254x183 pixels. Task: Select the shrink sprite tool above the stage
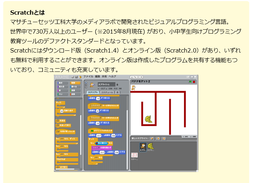click(141, 77)
